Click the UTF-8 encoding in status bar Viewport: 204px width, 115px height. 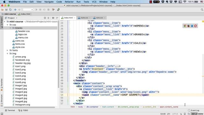pyautogui.click(x=175, y=114)
